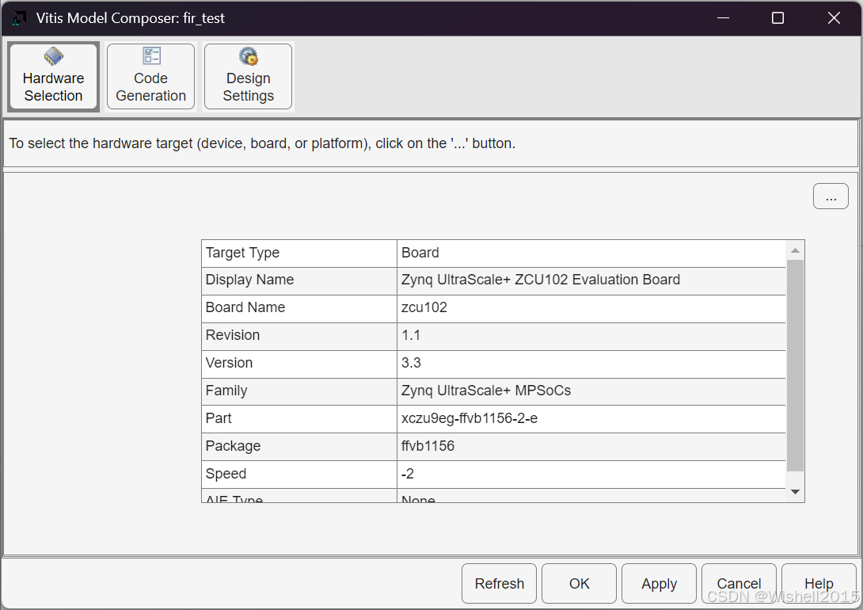Confirm with the OK button
Image resolution: width=863 pixels, height=610 pixels.
pos(579,584)
